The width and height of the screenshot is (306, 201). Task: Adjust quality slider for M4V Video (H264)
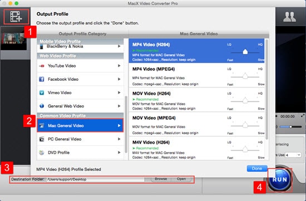click(x=245, y=150)
